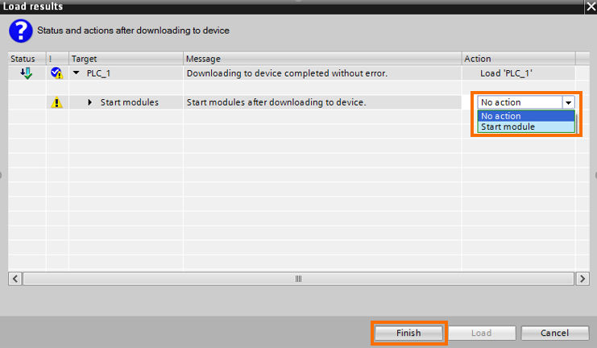Select the 'Start modules after downloading to device.' message
Image resolution: width=597 pixels, height=348 pixels.
[x=276, y=102]
